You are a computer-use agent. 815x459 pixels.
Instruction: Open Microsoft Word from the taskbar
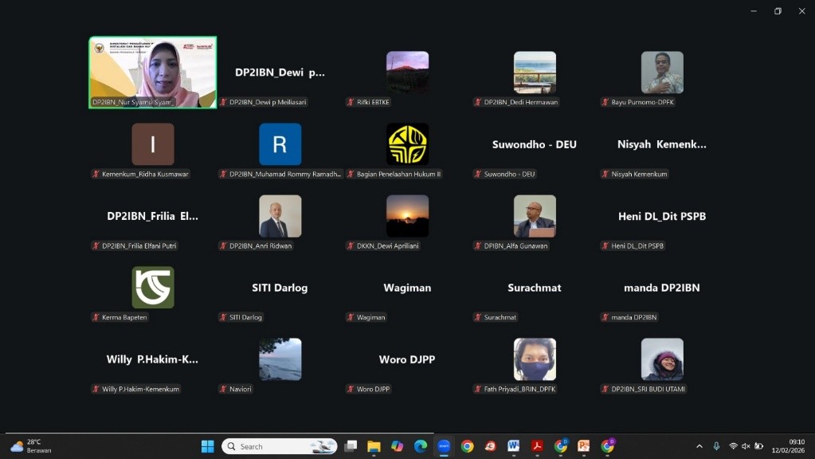tap(514, 446)
